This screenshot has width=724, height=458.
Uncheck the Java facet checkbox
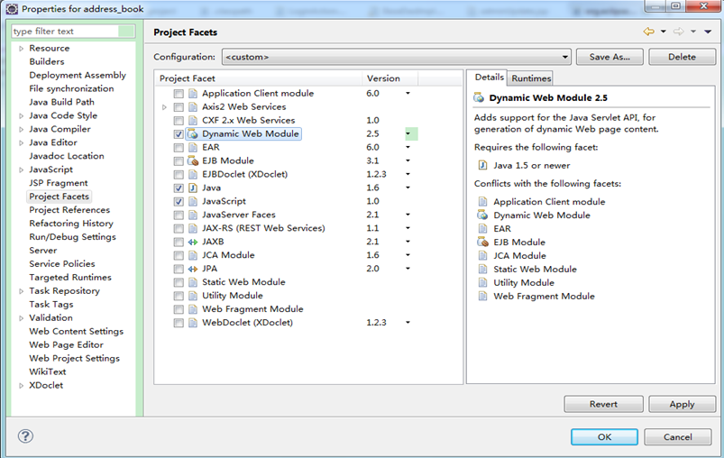[x=179, y=188]
